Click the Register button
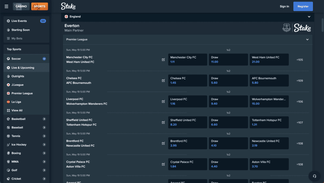The width and height of the screenshot is (324, 183). pos(303,6)
